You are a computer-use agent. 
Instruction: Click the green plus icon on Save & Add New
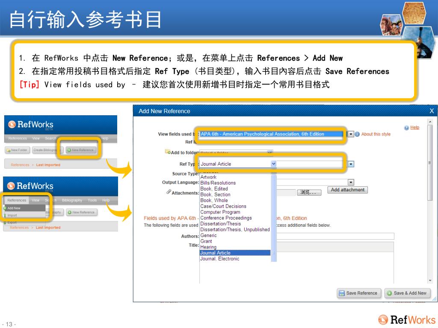click(x=389, y=293)
